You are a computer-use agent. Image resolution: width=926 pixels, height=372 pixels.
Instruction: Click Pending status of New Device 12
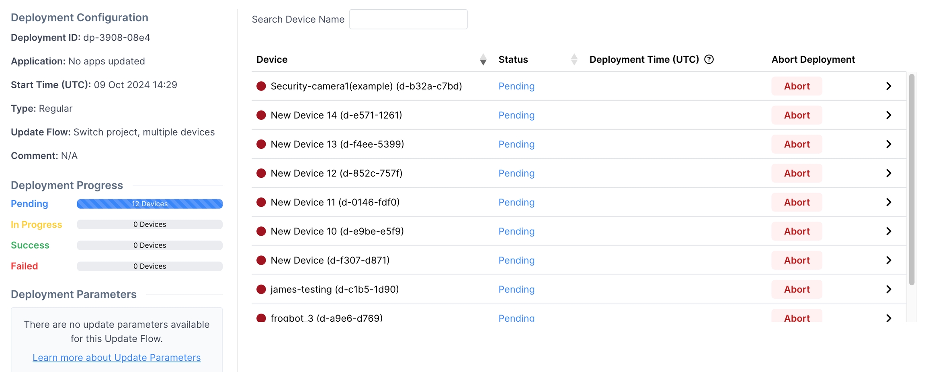point(516,173)
